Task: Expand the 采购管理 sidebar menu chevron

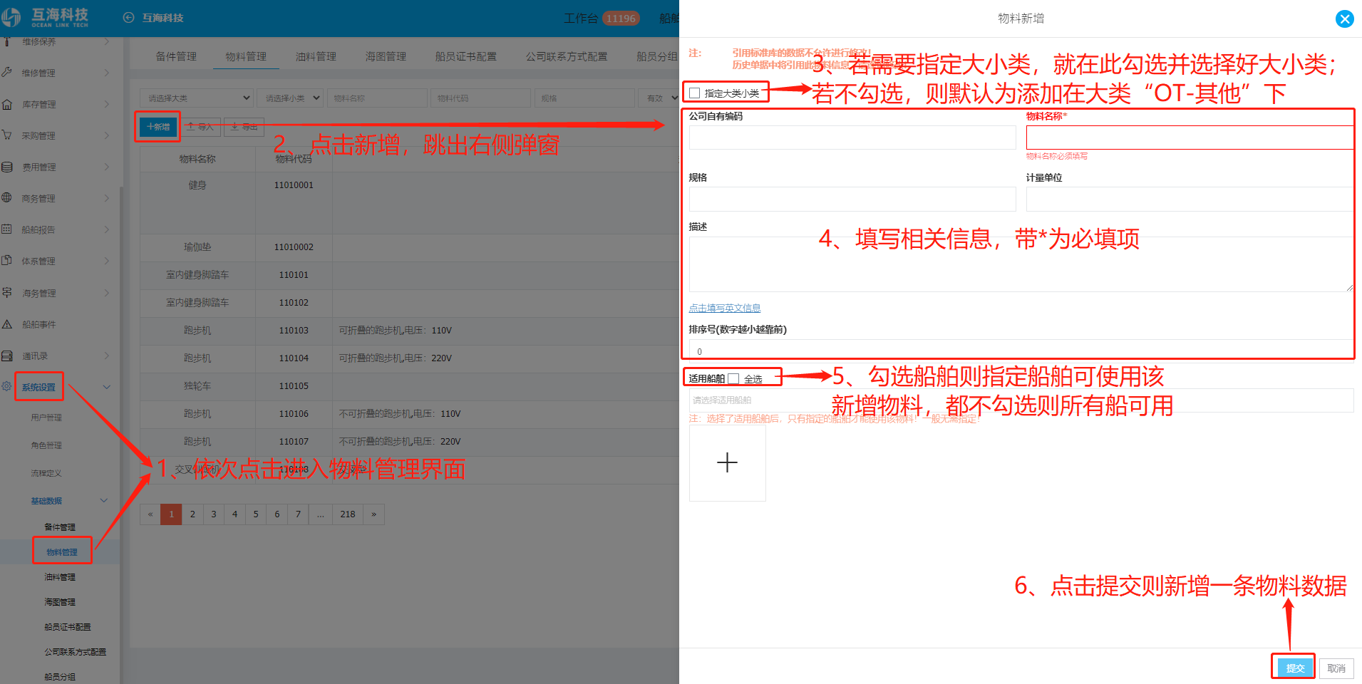Action: click(107, 135)
